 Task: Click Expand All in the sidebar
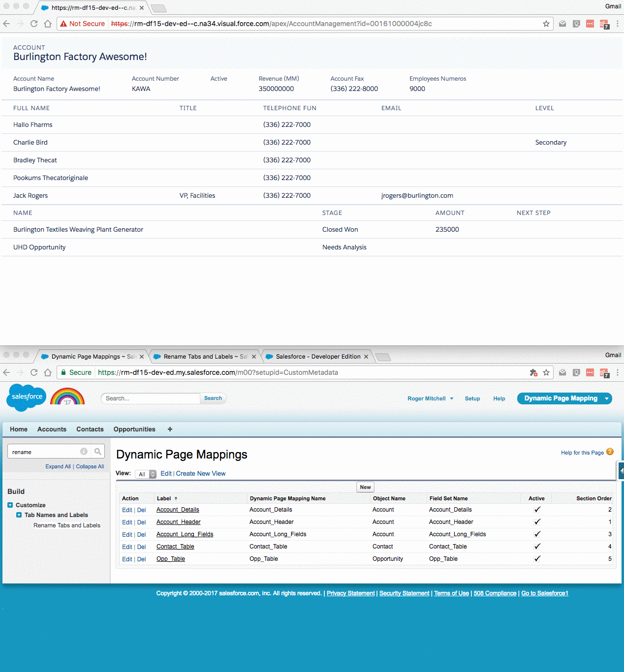point(58,466)
